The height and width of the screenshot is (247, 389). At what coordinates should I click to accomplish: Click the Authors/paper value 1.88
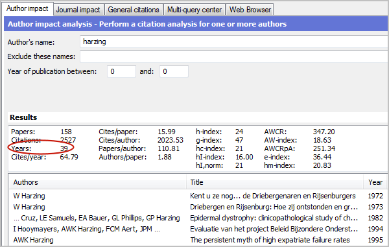click(165, 157)
